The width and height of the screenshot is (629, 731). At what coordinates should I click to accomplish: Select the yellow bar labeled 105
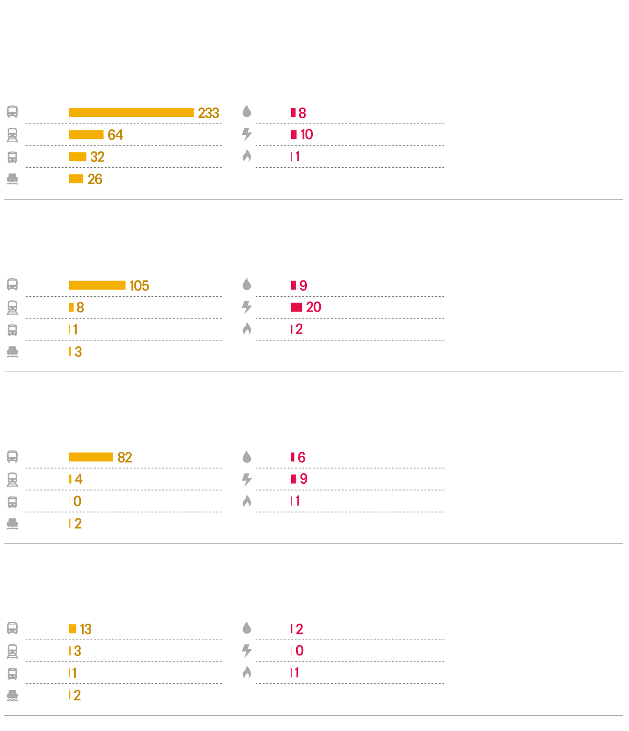(x=97, y=285)
